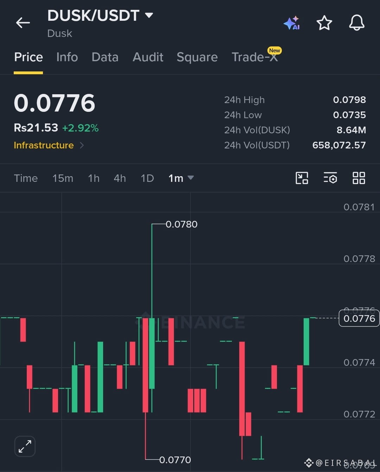
Task: Select the 1D chart interval
Action: click(147, 178)
